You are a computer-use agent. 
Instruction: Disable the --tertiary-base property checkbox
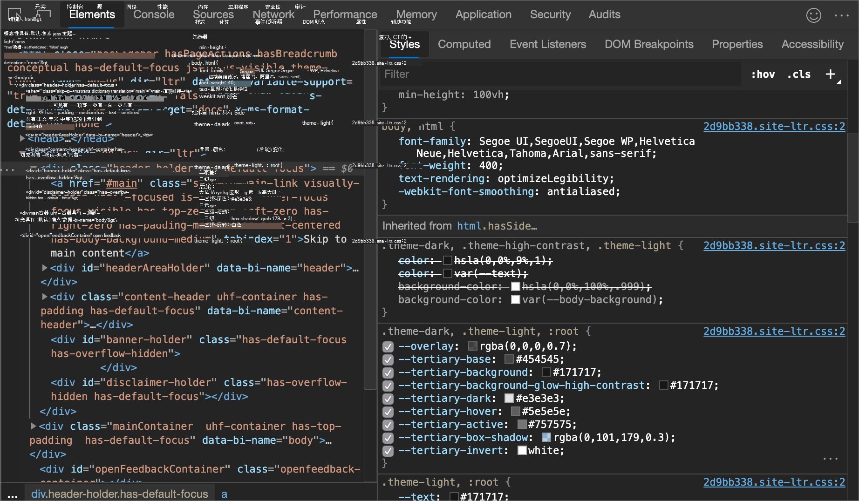click(388, 359)
